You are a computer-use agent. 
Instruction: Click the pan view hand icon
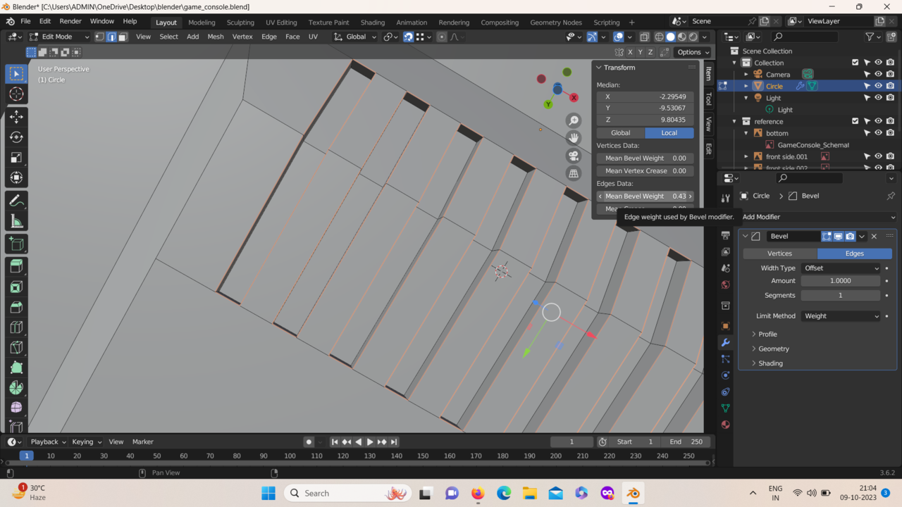pyautogui.click(x=574, y=138)
